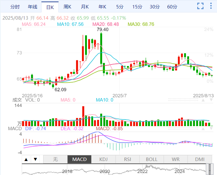Open fullscreen chart view
The height and width of the screenshot is (175, 217).
tap(201, 6)
